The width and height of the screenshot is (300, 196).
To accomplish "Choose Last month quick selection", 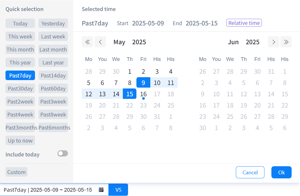I will (53, 49).
